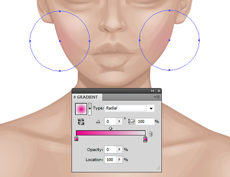Cycle panel size via GRADIENT tab arrows

(x=74, y=97)
